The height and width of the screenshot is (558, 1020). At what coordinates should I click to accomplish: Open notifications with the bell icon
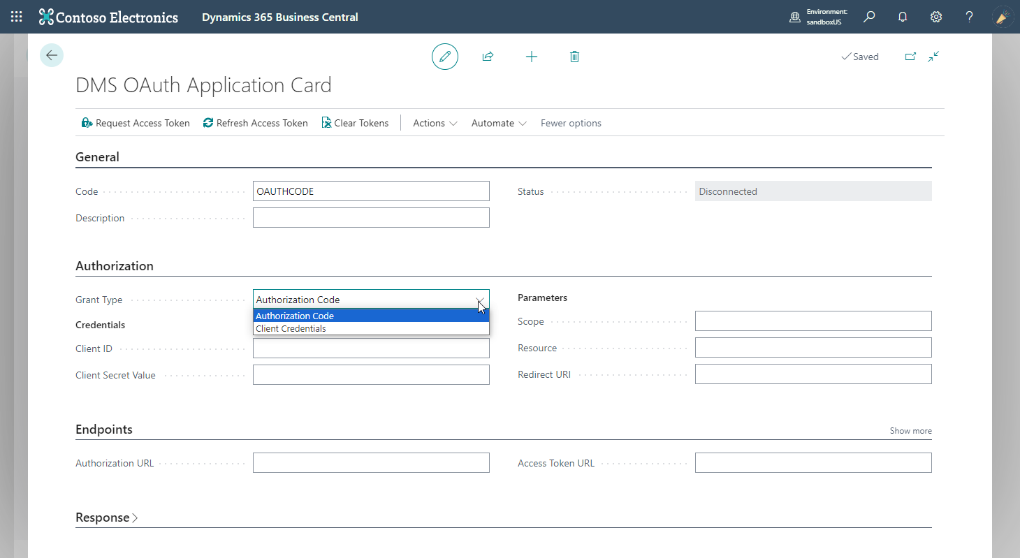pos(902,16)
